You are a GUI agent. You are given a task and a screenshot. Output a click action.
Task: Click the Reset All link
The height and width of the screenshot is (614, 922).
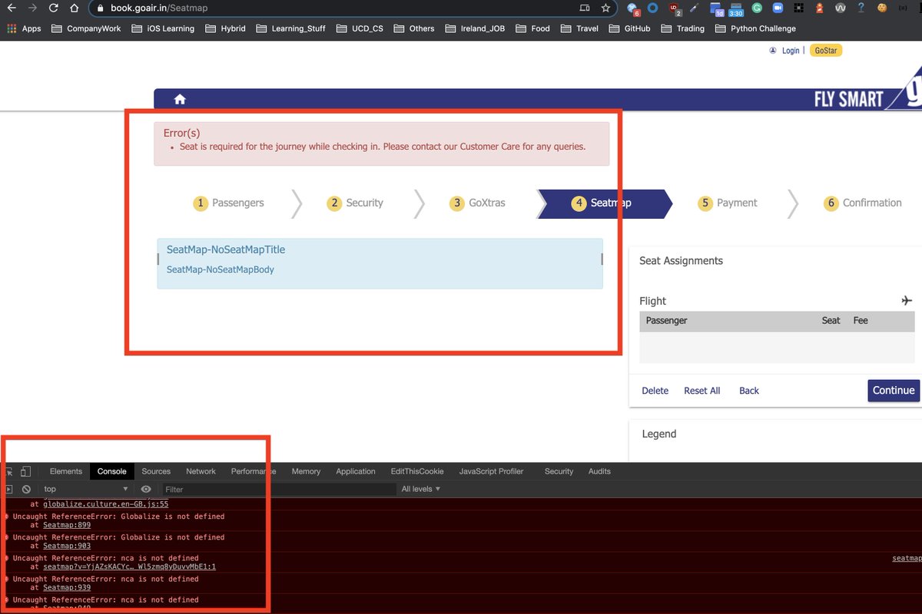pyautogui.click(x=701, y=391)
